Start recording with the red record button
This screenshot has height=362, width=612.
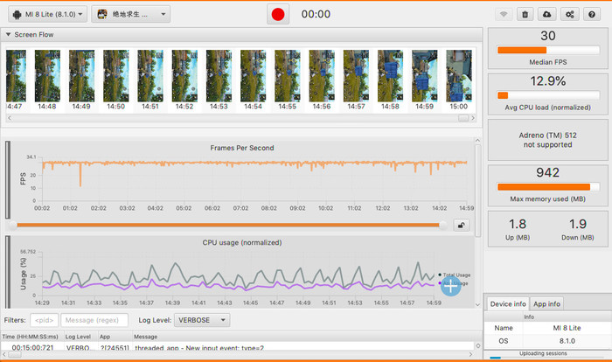[x=278, y=14]
